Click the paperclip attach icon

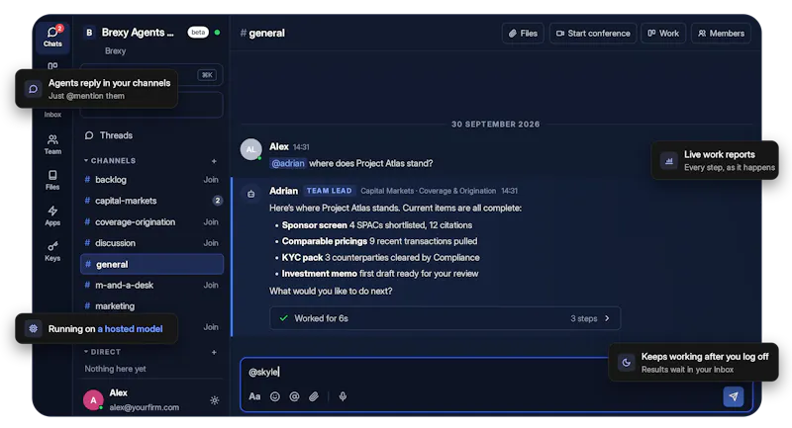pyautogui.click(x=314, y=396)
